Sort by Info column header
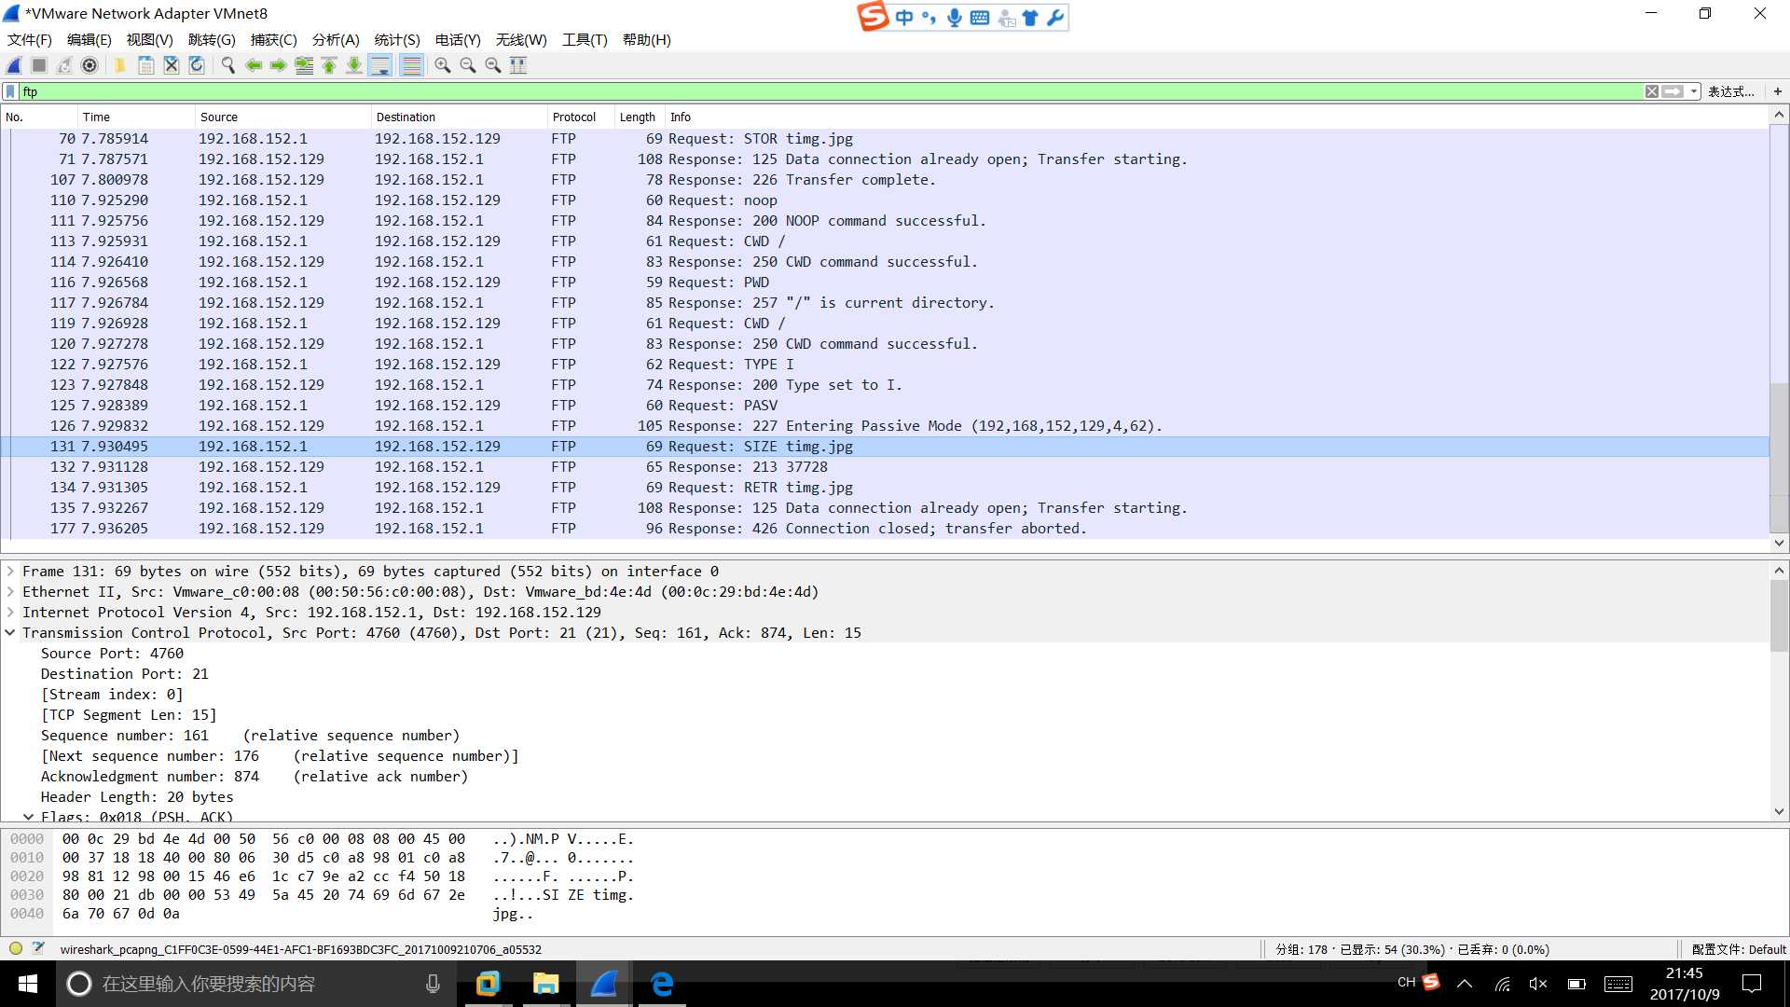Screen dimensions: 1790x1007 [1217, 117]
